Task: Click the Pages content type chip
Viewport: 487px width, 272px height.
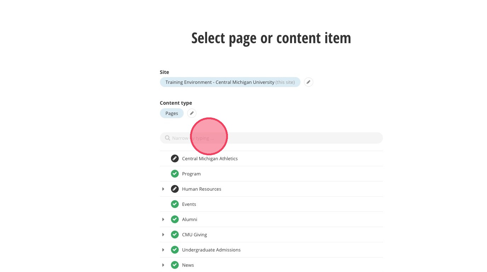Action: (172, 113)
